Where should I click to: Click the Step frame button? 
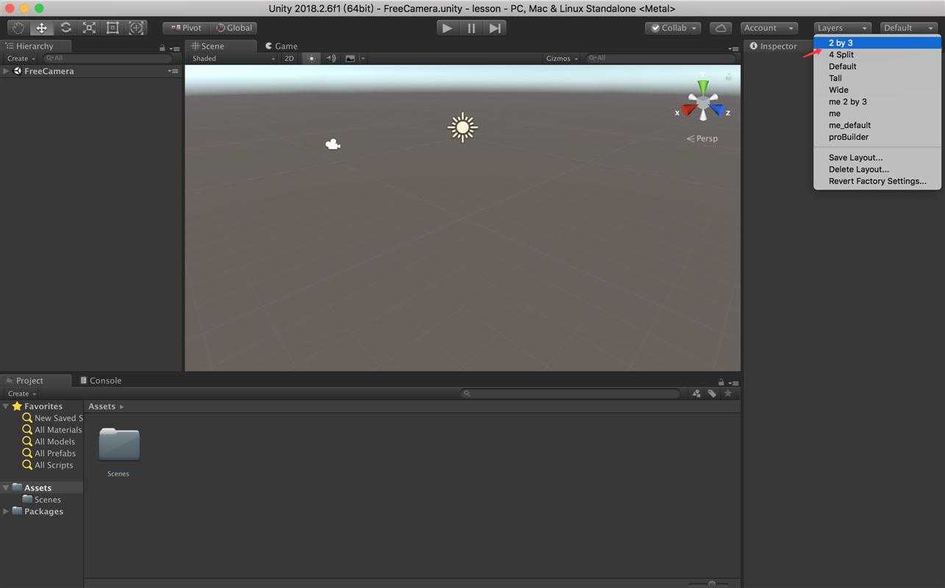click(x=495, y=28)
